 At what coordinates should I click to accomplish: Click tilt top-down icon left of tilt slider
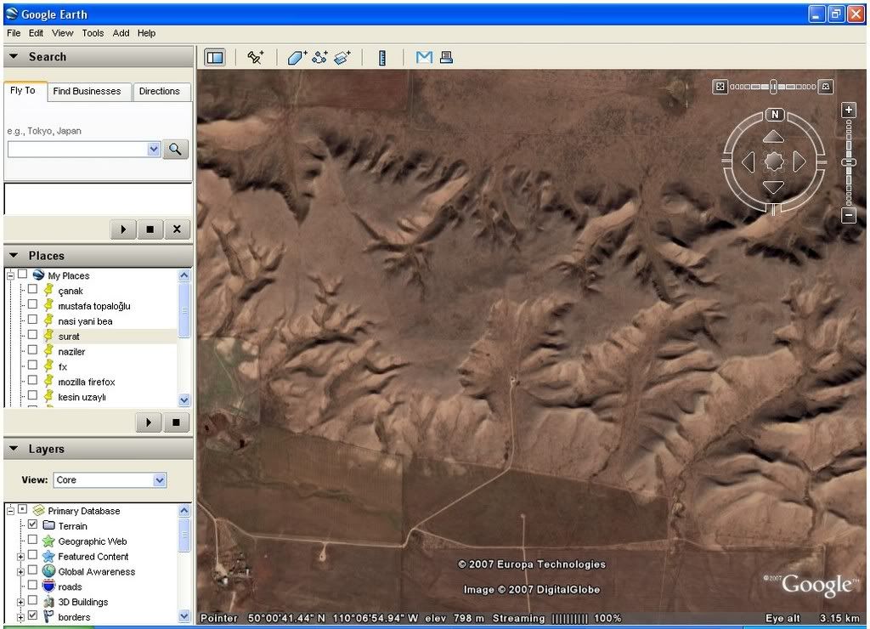tap(720, 87)
